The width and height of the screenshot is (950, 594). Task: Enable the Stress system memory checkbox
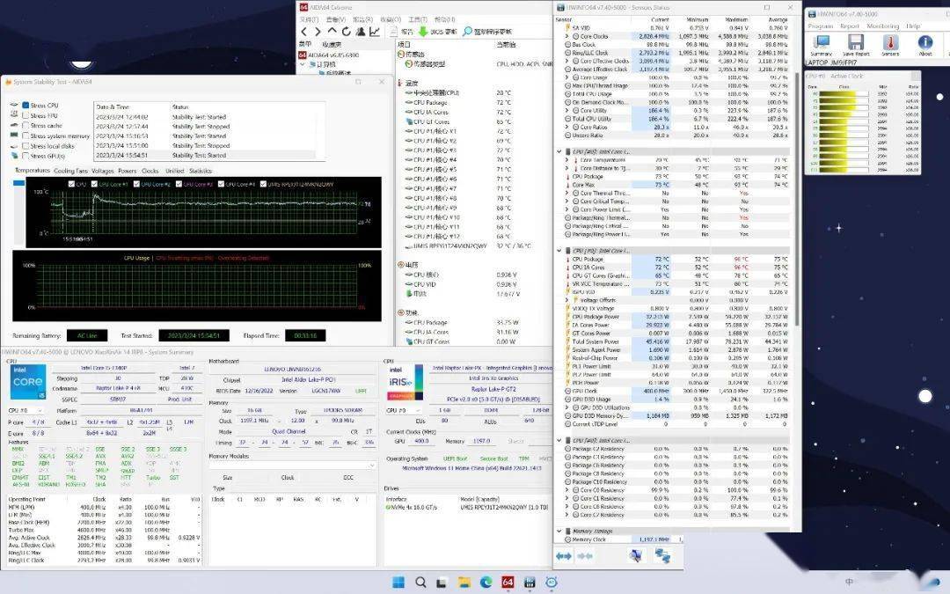click(x=26, y=136)
